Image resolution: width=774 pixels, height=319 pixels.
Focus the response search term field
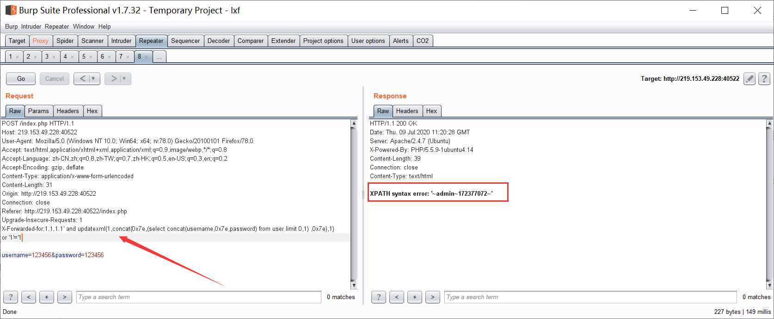[x=590, y=297]
